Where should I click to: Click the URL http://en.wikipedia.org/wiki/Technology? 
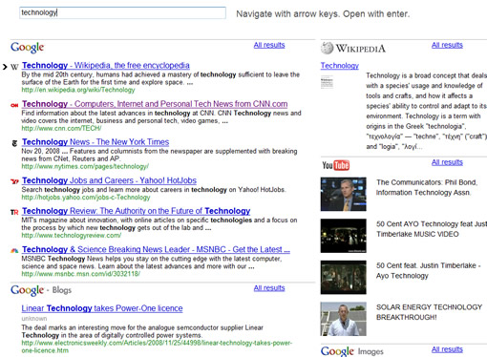click(x=78, y=90)
